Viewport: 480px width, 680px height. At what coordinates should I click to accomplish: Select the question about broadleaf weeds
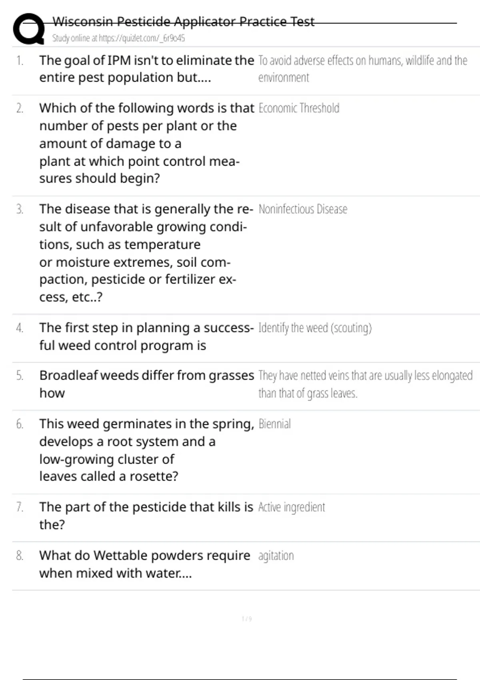coord(146,384)
